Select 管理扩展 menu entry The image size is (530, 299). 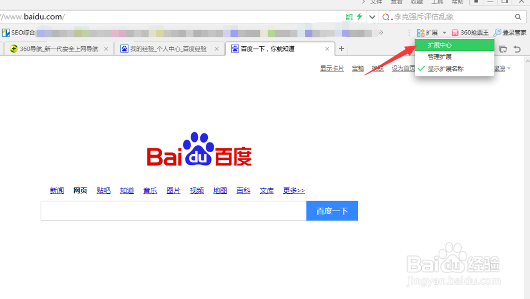click(455, 57)
